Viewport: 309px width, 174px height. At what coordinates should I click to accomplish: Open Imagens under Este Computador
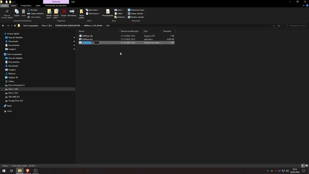12,70
